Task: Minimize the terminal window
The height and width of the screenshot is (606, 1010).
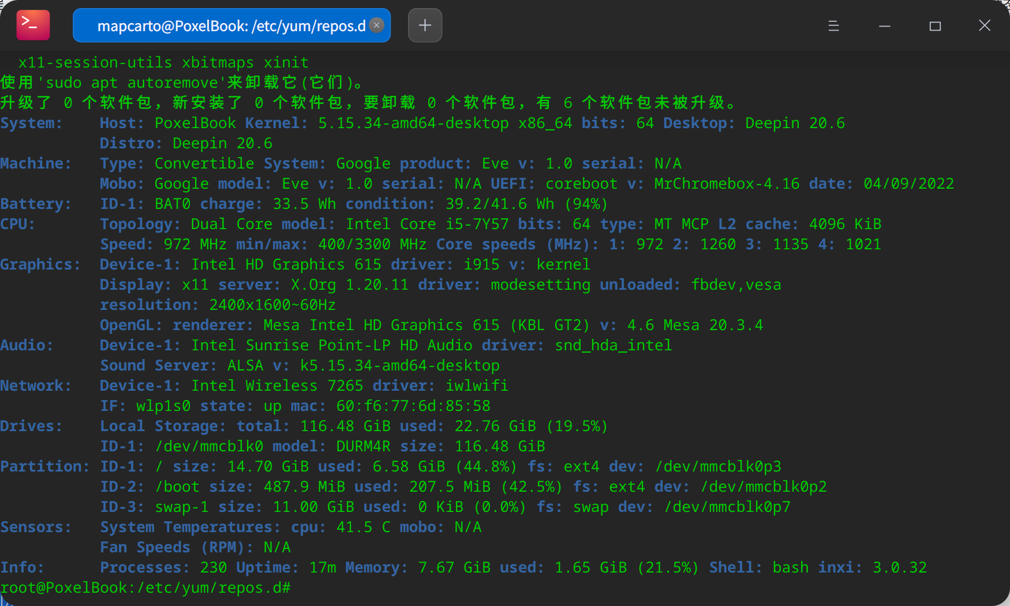Action: 885,26
